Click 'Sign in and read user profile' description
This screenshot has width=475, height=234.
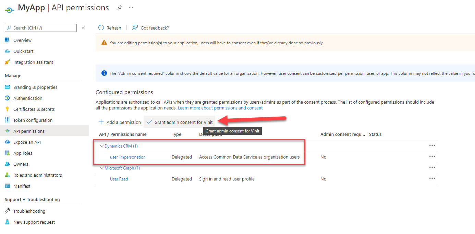[x=227, y=179]
